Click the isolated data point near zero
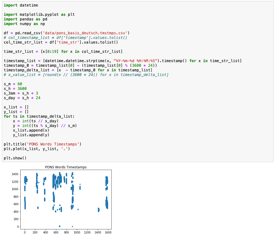The height and width of the screenshot is (237, 275). coord(60,226)
